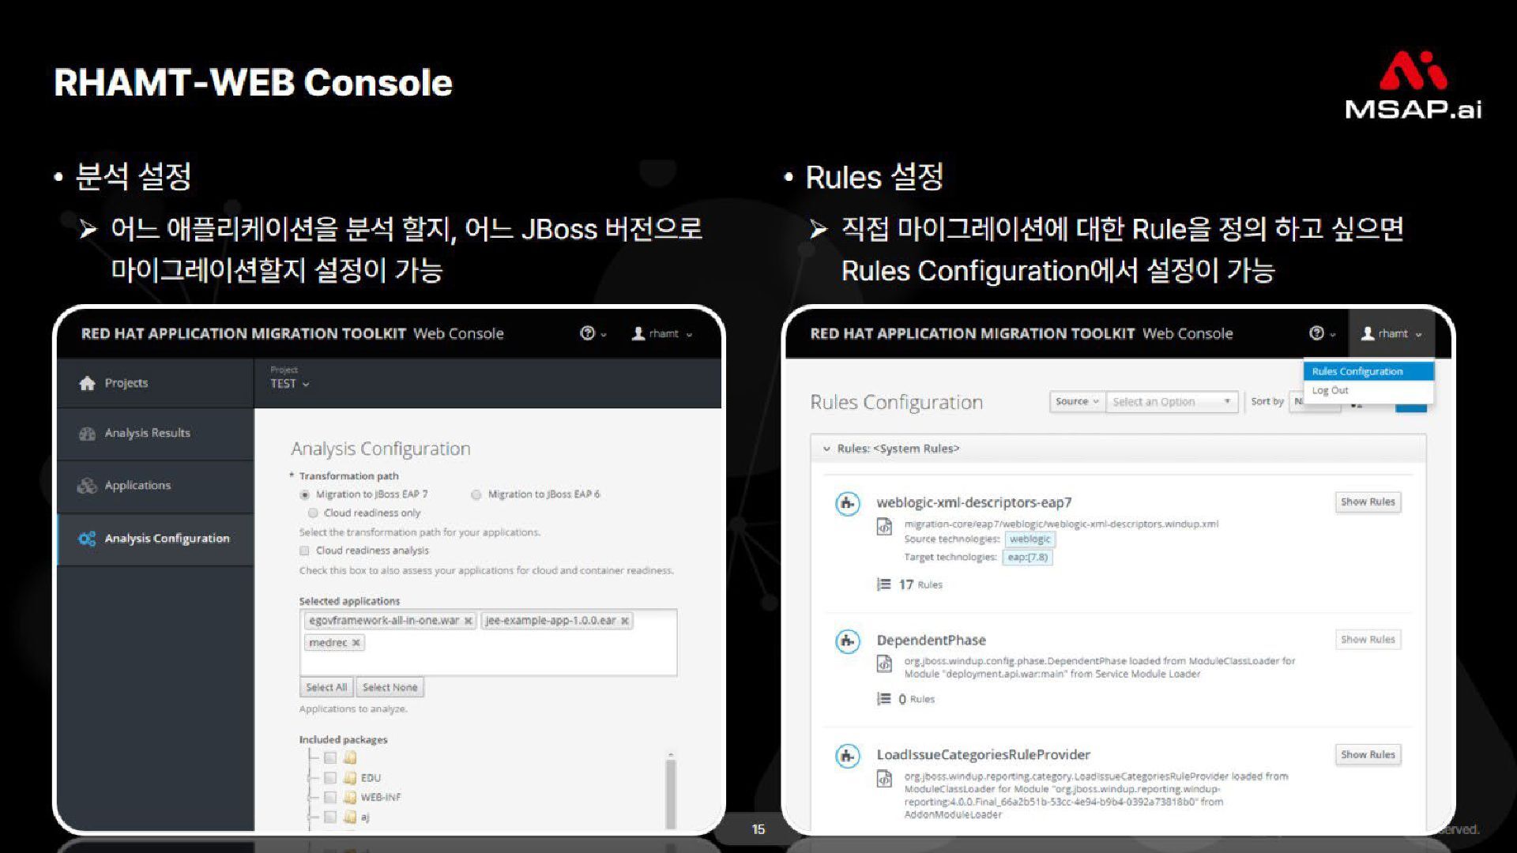Click the Analysis Results dashboard icon
Viewport: 1517px width, 853px height.
pyautogui.click(x=87, y=434)
